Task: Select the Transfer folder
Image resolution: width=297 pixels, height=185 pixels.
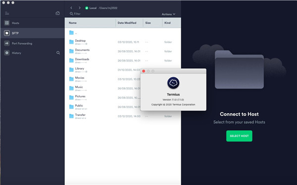Action: [x=123, y=116]
